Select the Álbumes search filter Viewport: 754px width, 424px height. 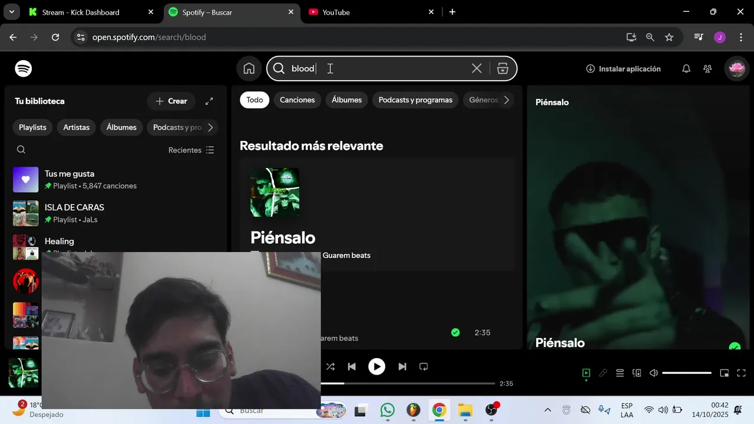pos(347,100)
